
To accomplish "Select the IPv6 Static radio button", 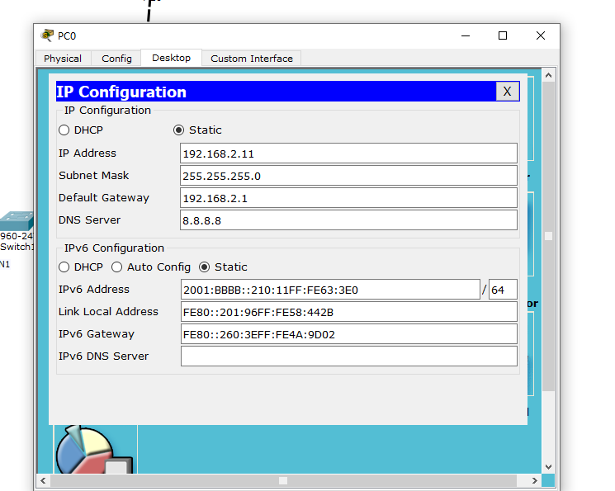I will pos(205,267).
